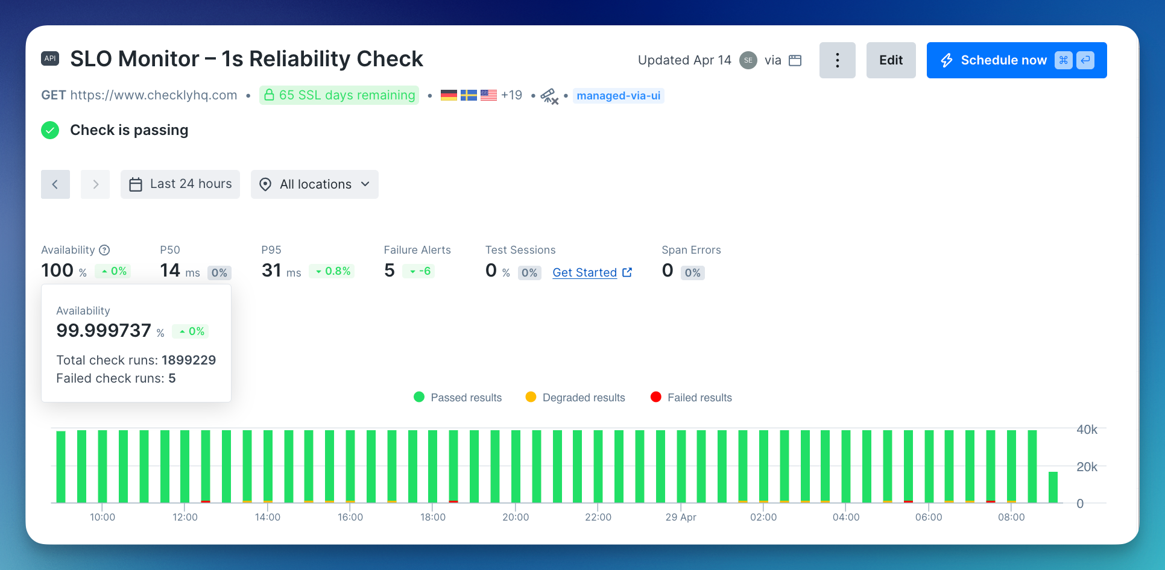Screen dimensions: 1165x570
Task: Open the Get Started link
Action: (x=592, y=272)
